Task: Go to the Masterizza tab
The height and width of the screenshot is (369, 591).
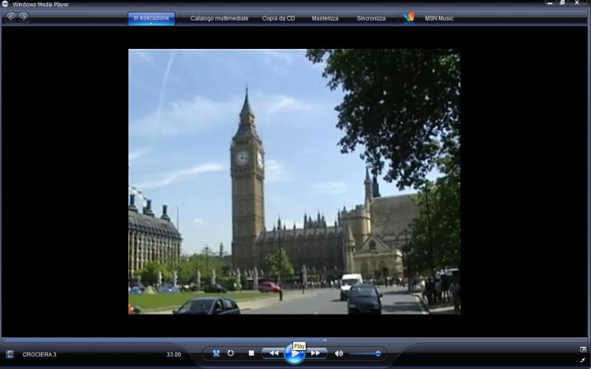Action: pyautogui.click(x=325, y=18)
